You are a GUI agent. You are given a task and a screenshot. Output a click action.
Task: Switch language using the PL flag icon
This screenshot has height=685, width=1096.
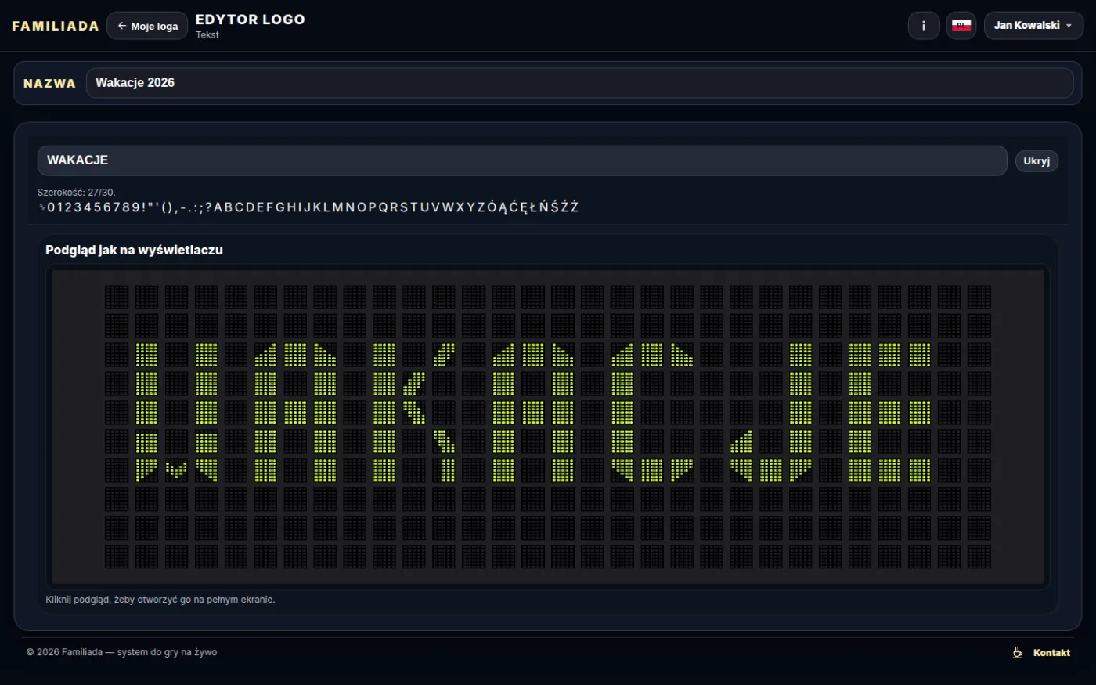[961, 26]
